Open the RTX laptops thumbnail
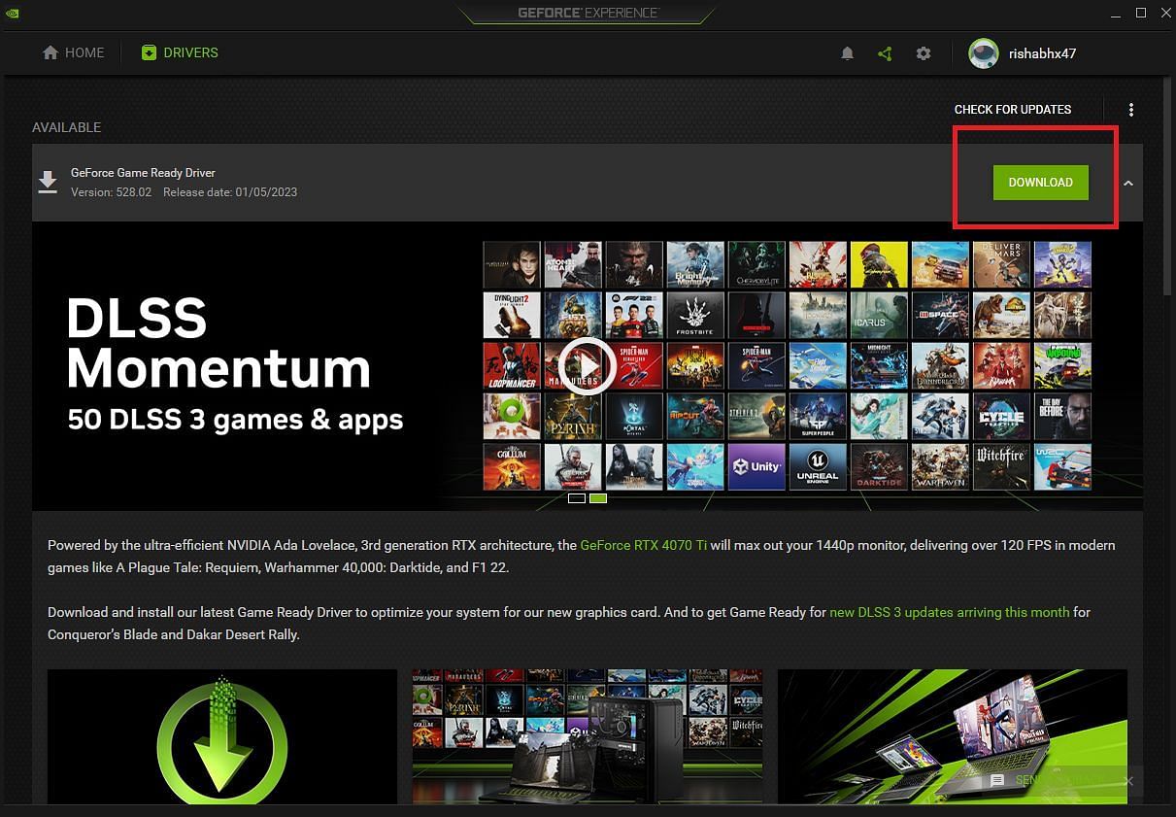This screenshot has width=1176, height=817. (953, 736)
